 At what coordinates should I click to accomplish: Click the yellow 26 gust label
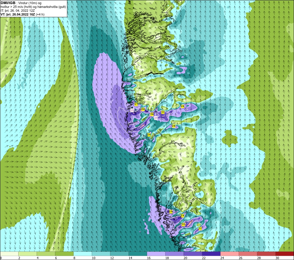[x=149, y=135]
